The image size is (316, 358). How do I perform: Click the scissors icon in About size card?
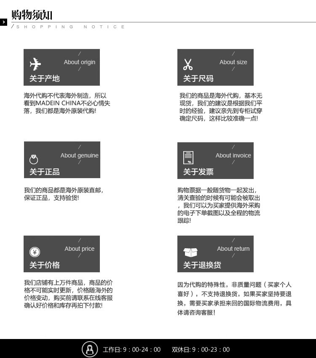pos(188,65)
